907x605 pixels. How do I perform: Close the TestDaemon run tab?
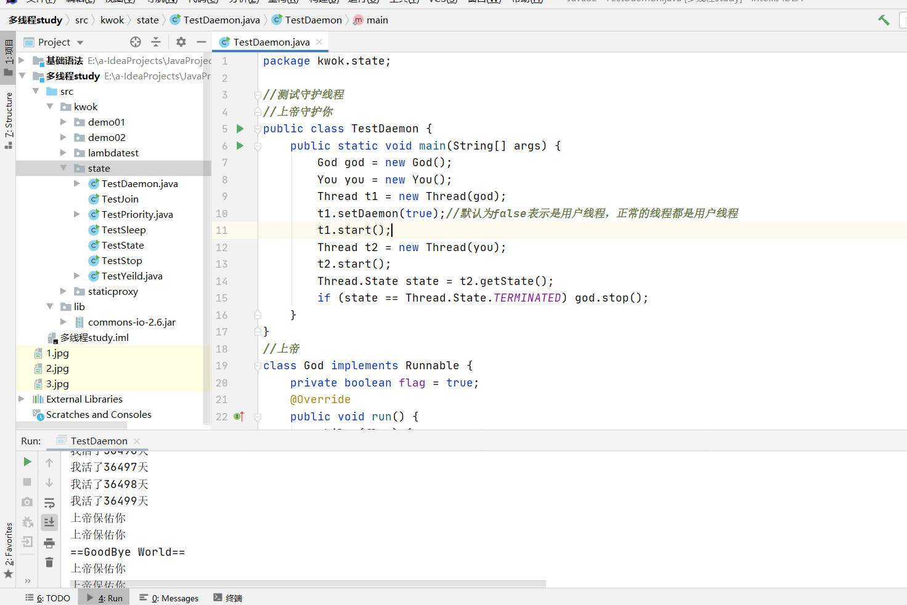(137, 441)
